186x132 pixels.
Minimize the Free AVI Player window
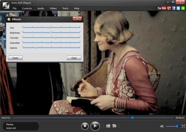(x=168, y=2)
